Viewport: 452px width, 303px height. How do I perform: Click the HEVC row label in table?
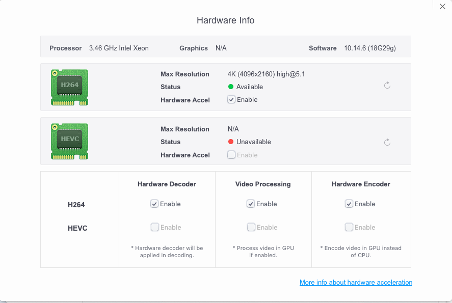tap(77, 228)
